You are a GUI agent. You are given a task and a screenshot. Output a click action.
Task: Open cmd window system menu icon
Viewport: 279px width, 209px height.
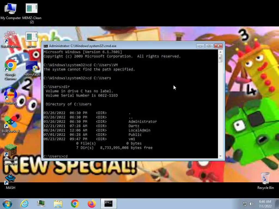[46, 46]
